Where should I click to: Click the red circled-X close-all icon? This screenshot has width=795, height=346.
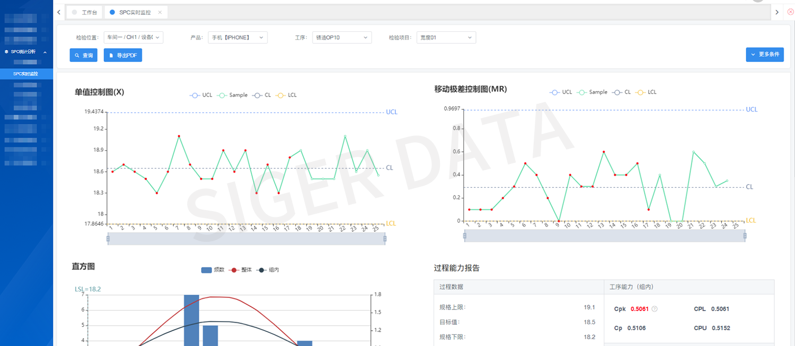click(790, 12)
